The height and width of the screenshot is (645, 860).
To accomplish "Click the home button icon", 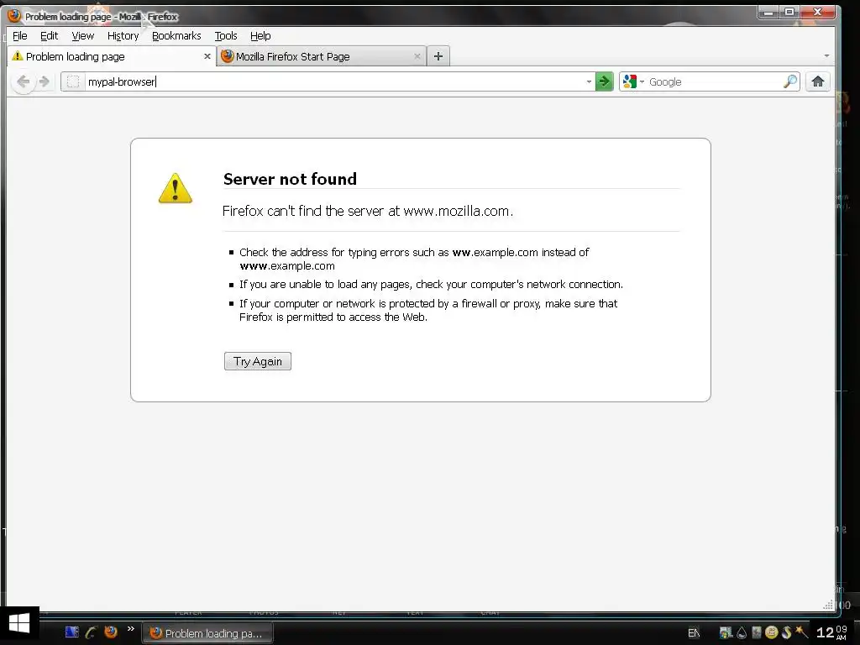I will tap(817, 81).
